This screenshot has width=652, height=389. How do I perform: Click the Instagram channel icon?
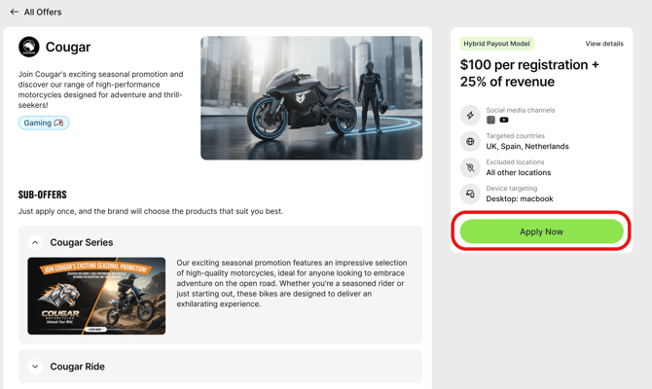pos(490,121)
